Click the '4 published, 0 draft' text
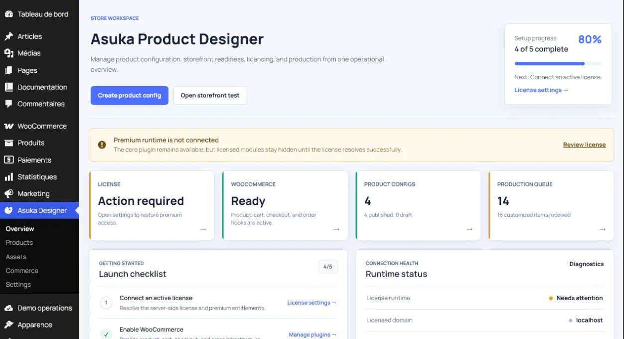Screen dimensions: 624x339 coord(388,215)
